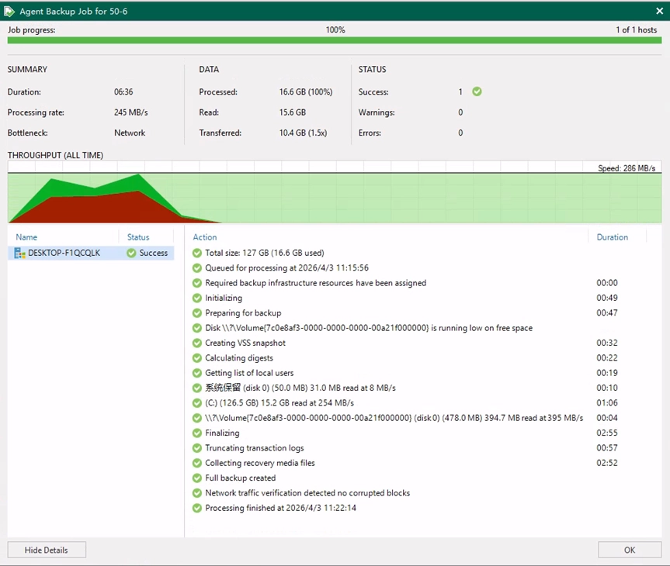
Task: Click the Veeam job icon in title bar
Action: click(x=9, y=12)
